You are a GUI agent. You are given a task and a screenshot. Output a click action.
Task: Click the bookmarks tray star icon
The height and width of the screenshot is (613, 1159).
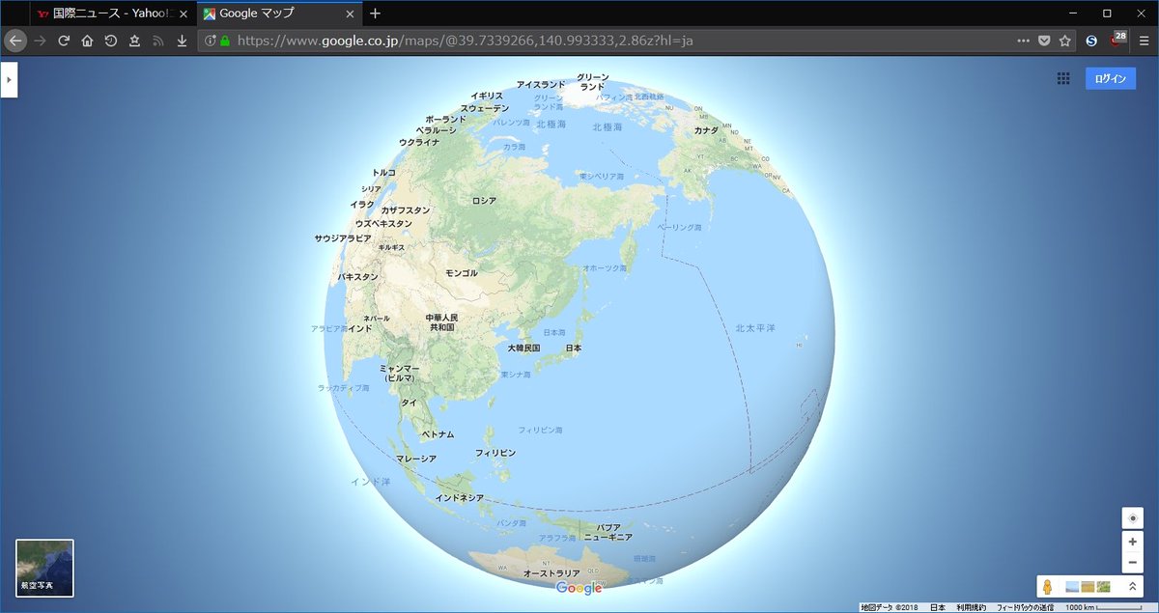click(134, 41)
